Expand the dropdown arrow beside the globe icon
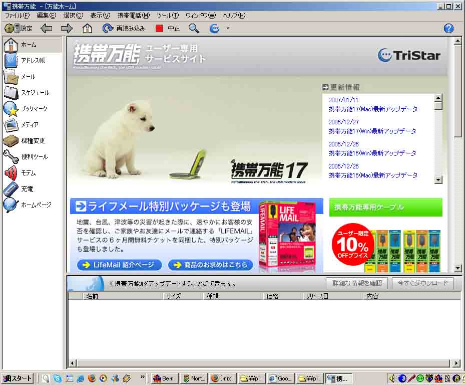 (228, 29)
